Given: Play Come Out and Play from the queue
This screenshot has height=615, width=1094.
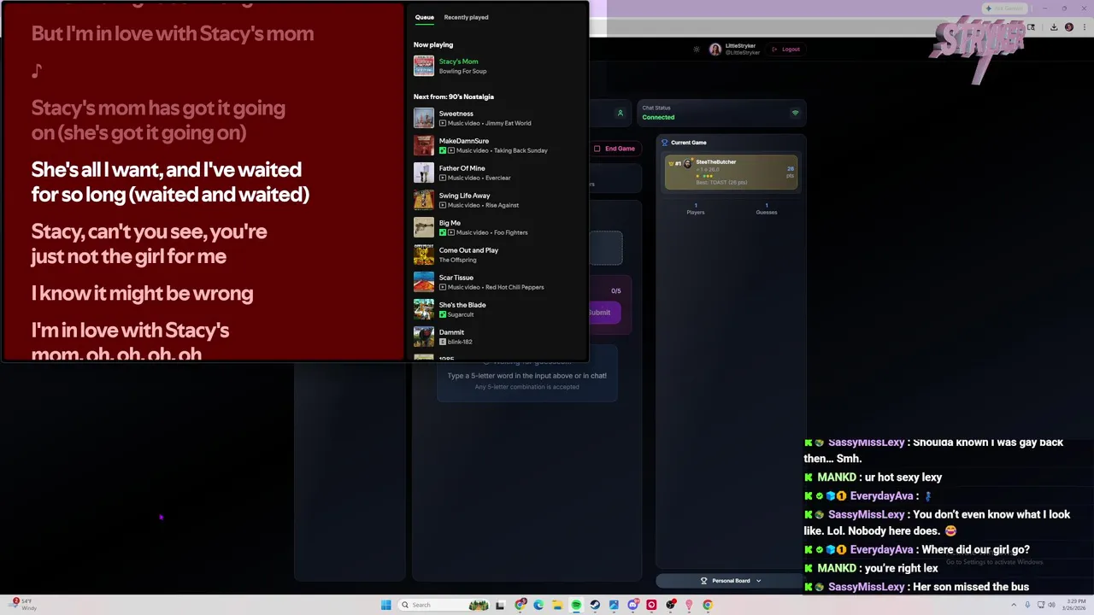Looking at the screenshot, I should pyautogui.click(x=468, y=250).
